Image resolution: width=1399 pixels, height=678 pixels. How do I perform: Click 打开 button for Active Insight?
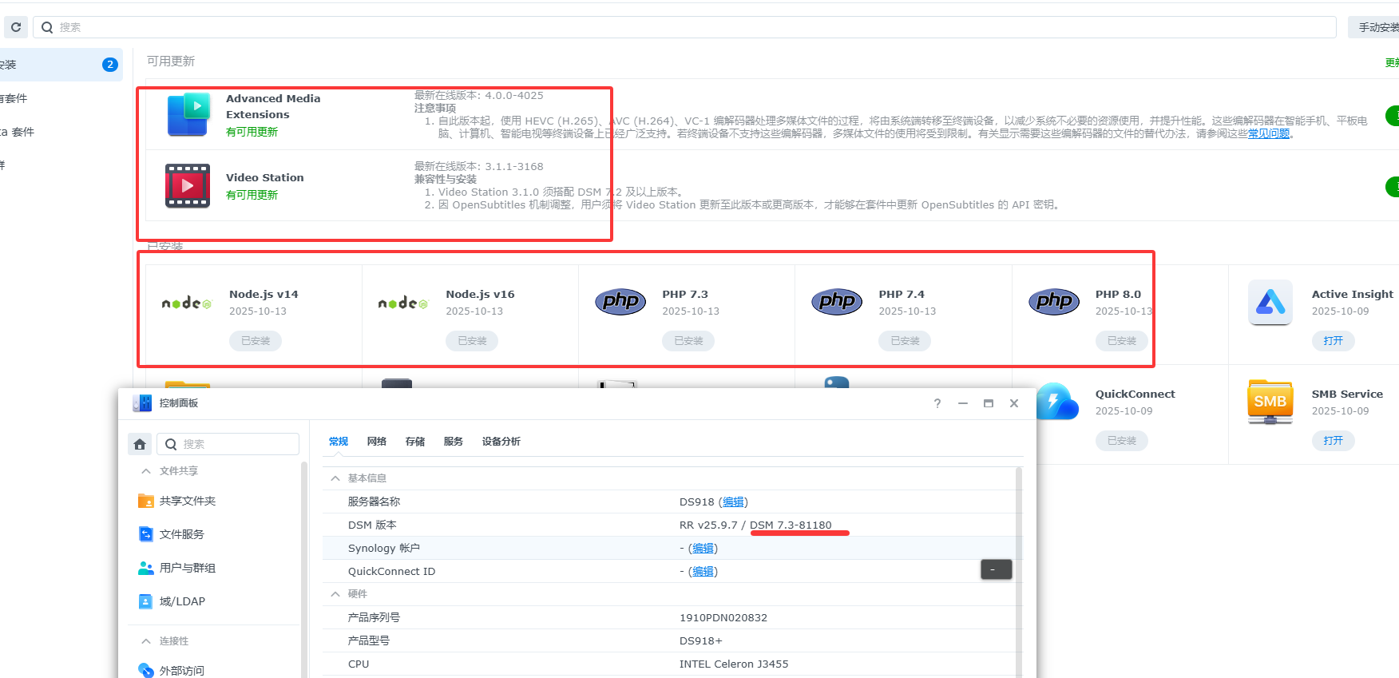[x=1333, y=341]
